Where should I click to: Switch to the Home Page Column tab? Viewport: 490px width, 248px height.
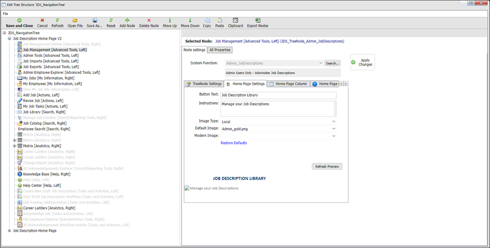[288, 84]
